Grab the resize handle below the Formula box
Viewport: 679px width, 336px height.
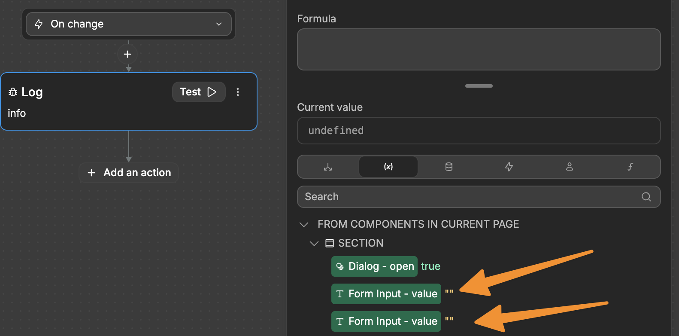tap(479, 86)
